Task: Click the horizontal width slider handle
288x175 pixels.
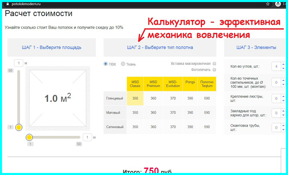Action: click(29, 137)
